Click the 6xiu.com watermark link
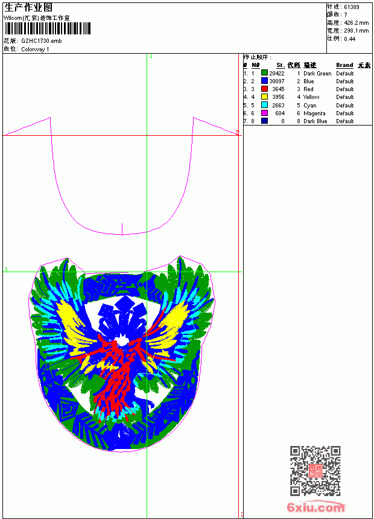 [315, 507]
